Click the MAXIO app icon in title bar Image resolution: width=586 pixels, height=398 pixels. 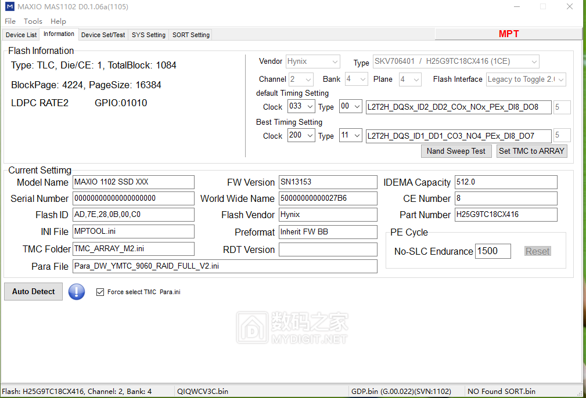[x=10, y=7]
